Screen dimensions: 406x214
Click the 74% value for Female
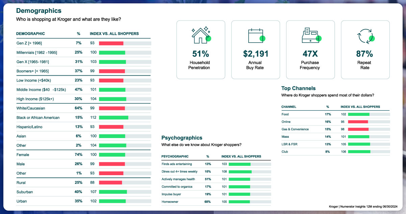78,155
